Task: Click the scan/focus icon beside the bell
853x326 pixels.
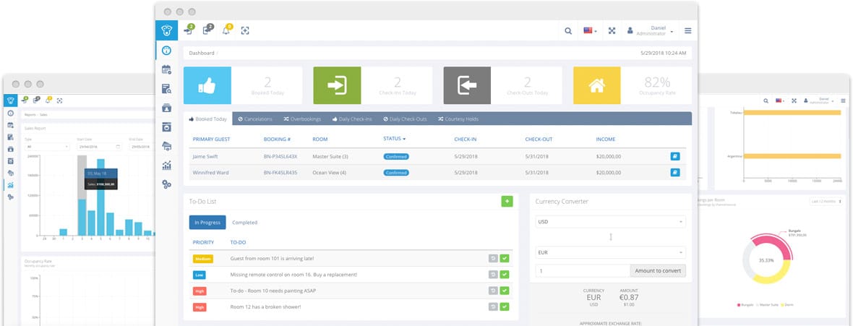Action: [x=245, y=30]
